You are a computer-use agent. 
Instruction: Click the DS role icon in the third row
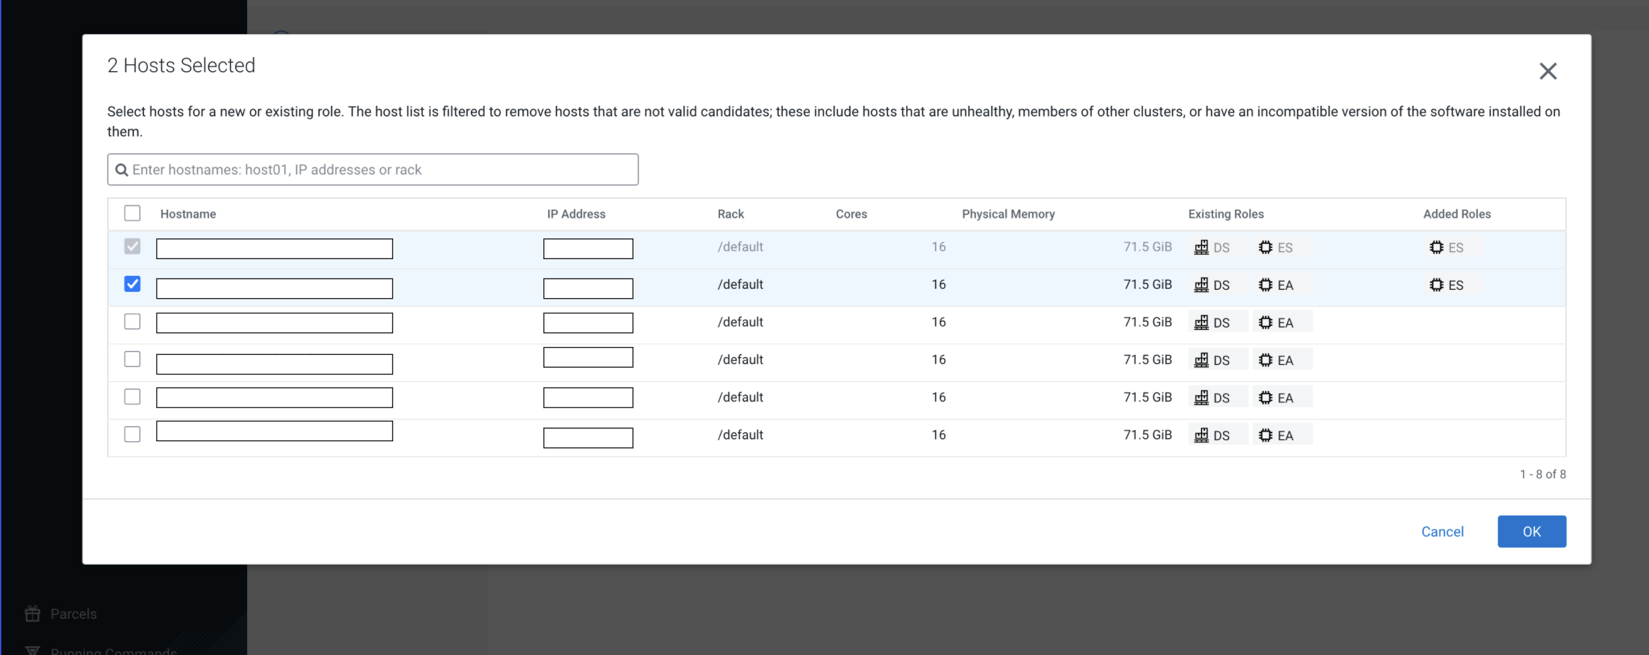pyautogui.click(x=1201, y=323)
